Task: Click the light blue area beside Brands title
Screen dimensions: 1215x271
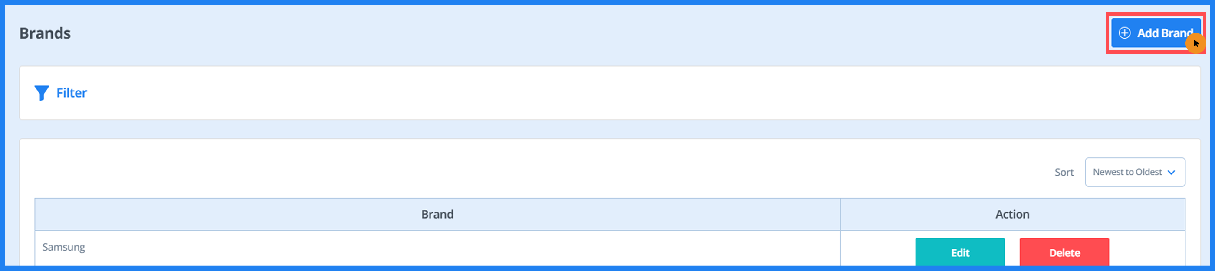Action: (566, 33)
